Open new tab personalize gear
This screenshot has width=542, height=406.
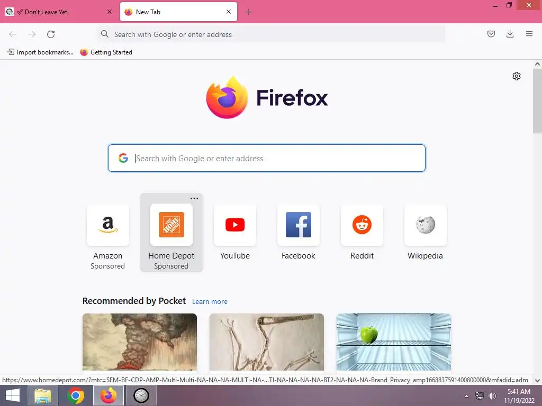[x=516, y=76]
